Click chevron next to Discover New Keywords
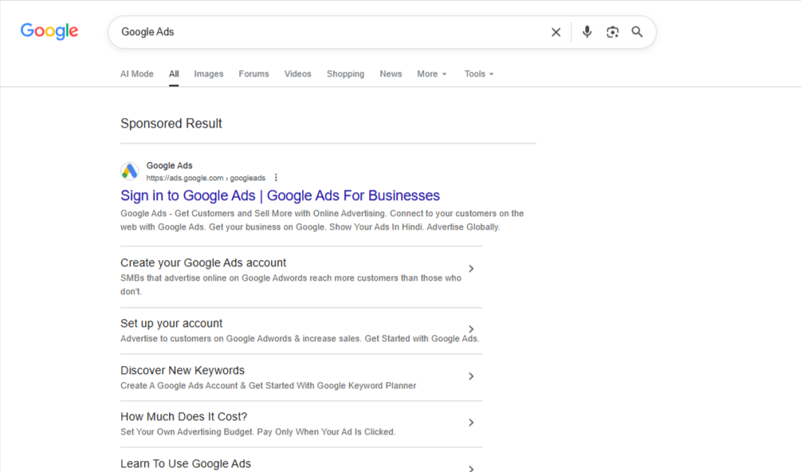 (471, 376)
